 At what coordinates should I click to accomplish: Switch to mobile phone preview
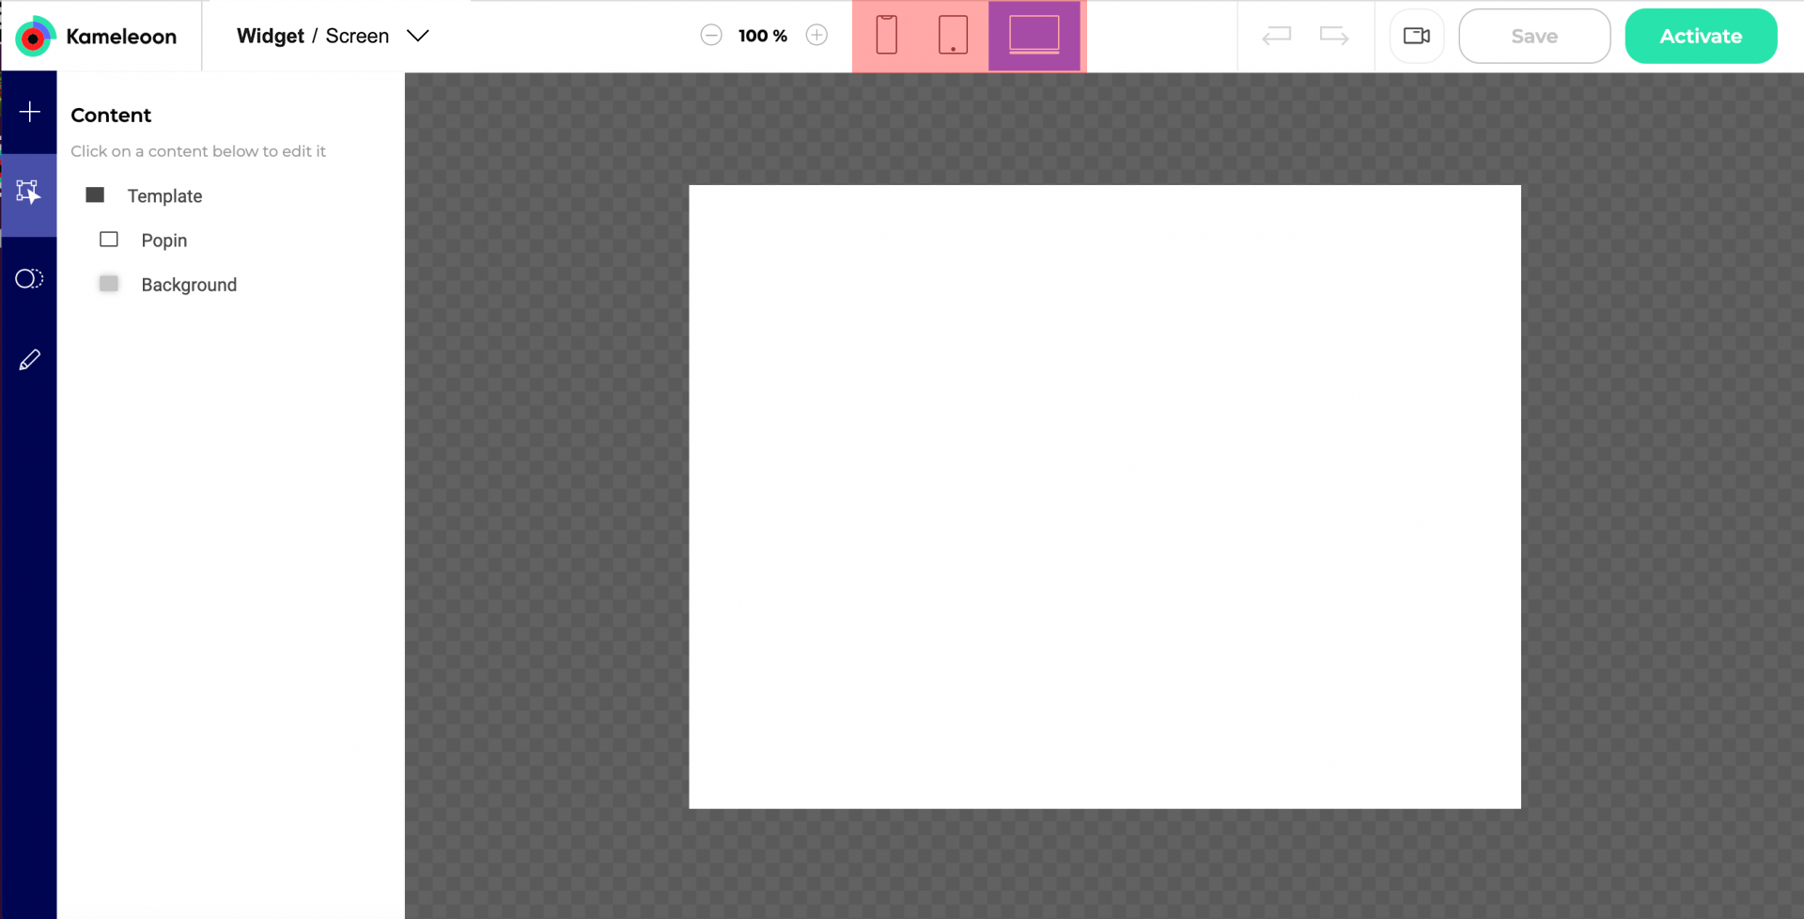point(886,36)
